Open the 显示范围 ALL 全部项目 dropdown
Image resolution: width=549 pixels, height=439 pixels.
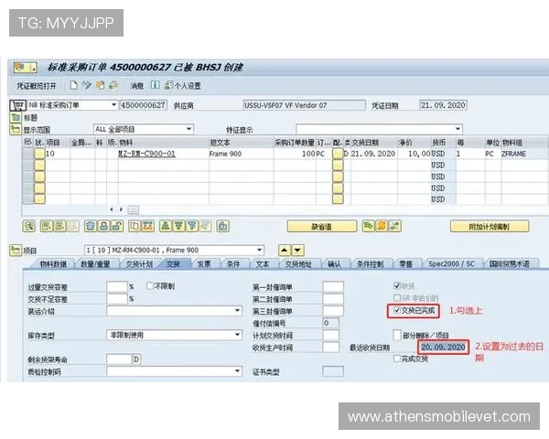(188, 130)
